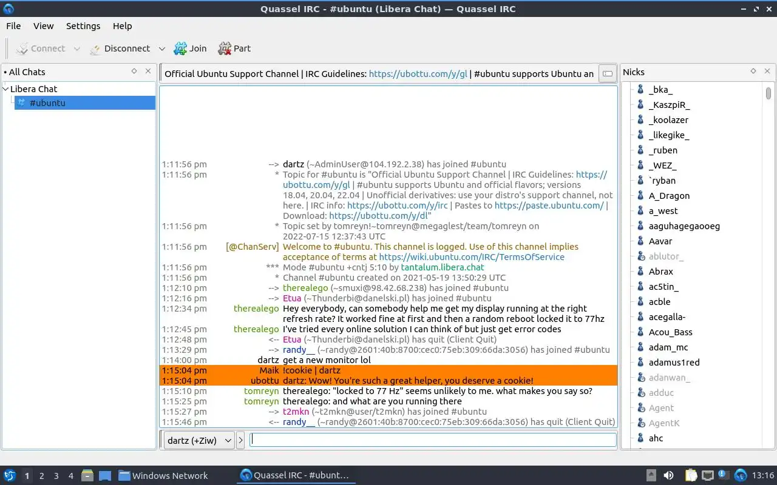Image resolution: width=777 pixels, height=485 pixels.
Task: Click the Connect toolbar icon
Action: point(22,48)
